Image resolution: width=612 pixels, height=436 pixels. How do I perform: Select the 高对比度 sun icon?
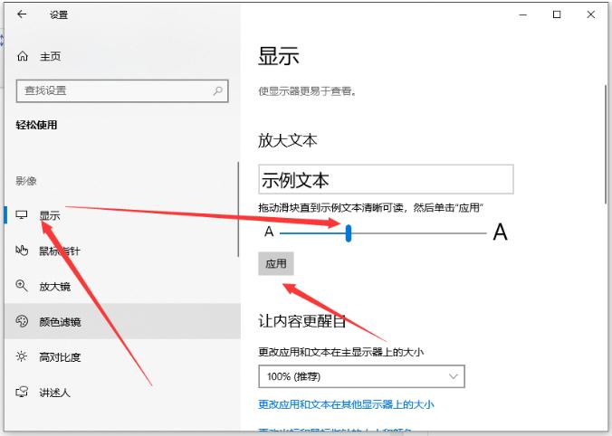point(22,356)
